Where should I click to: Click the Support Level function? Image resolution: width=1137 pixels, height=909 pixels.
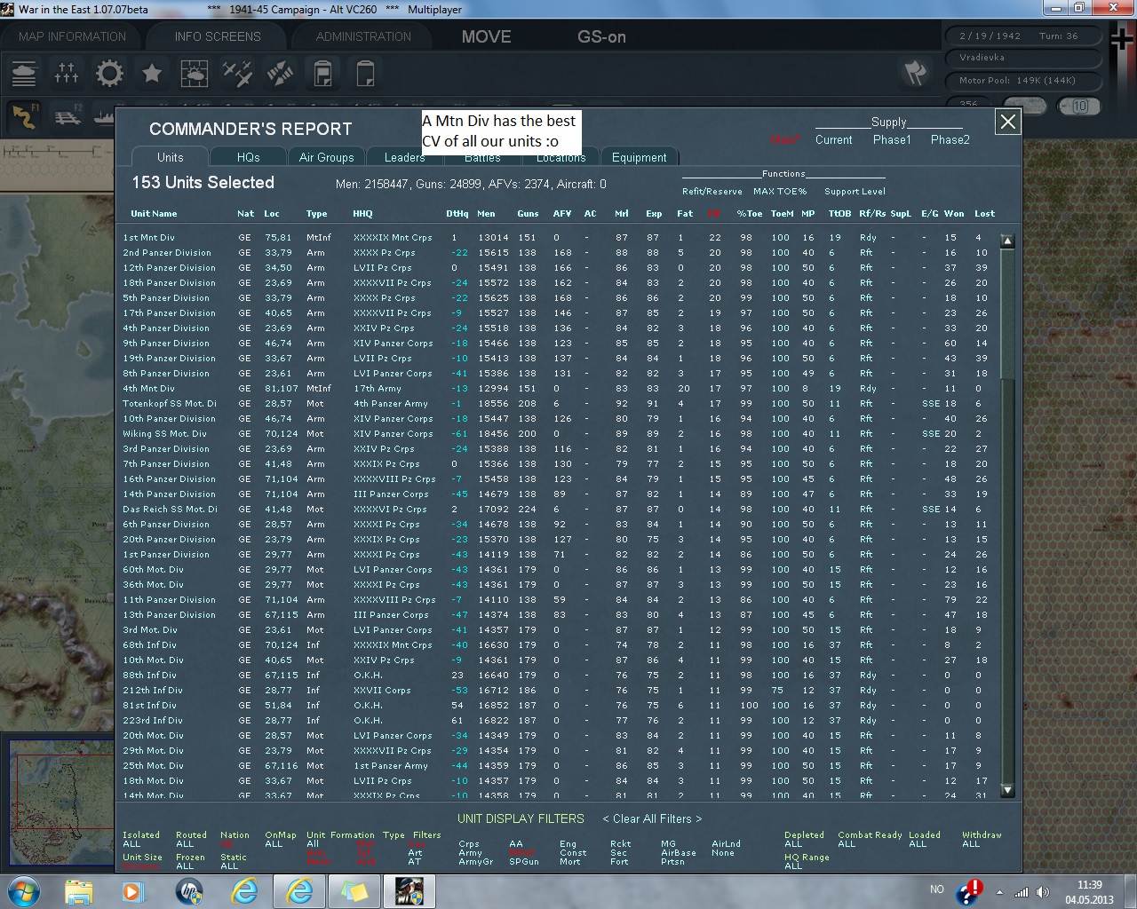[x=855, y=191]
